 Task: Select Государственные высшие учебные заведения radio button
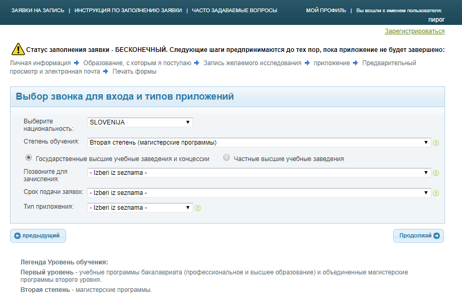(28, 157)
